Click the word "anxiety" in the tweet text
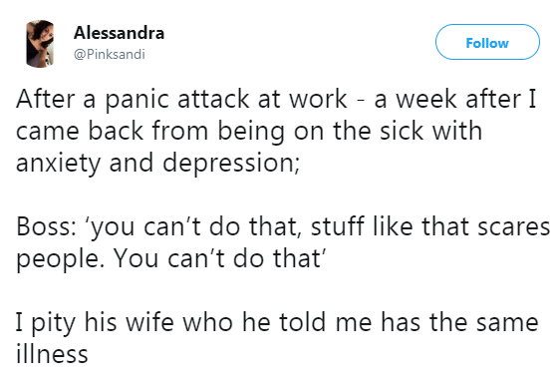This screenshot has width=558, height=385. coord(59,165)
